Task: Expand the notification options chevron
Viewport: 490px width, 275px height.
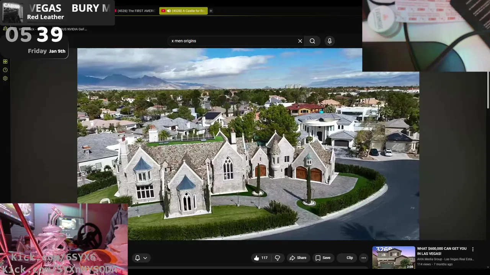Action: pyautogui.click(x=145, y=258)
